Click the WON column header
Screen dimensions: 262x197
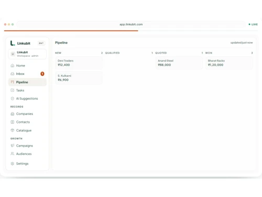209,53
